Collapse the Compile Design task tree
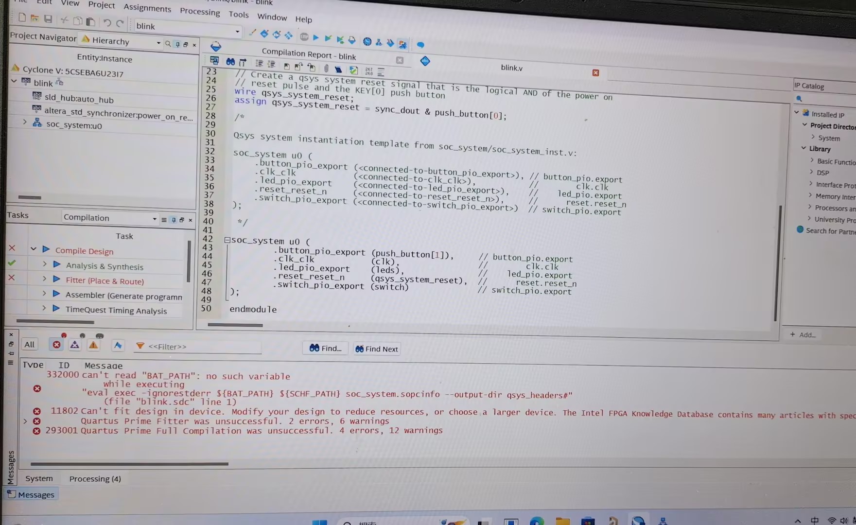Viewport: 856px width, 525px height. (x=34, y=249)
